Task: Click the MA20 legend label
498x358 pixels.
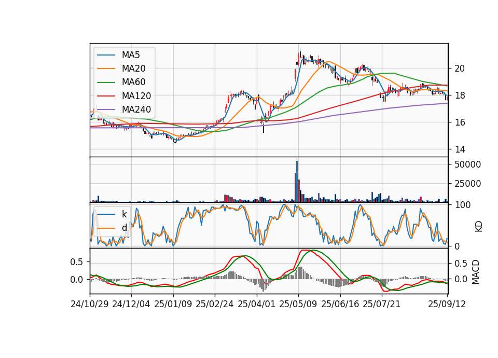Action: [133, 68]
